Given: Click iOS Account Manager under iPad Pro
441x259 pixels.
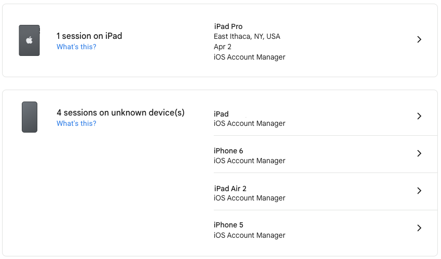Looking at the screenshot, I should (250, 57).
